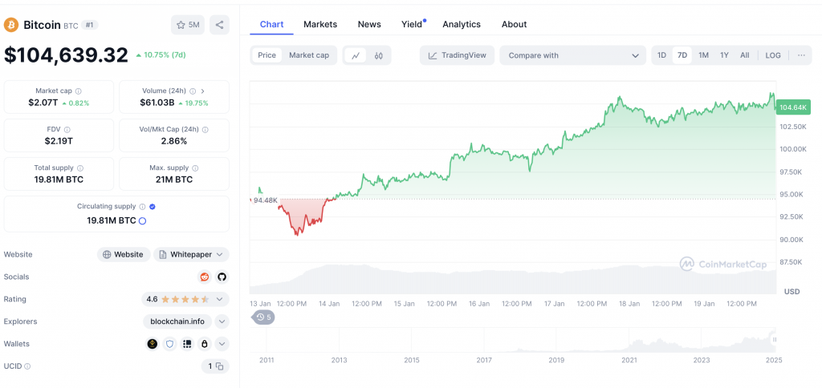Visit the blockchain.info explorer link

tap(177, 321)
